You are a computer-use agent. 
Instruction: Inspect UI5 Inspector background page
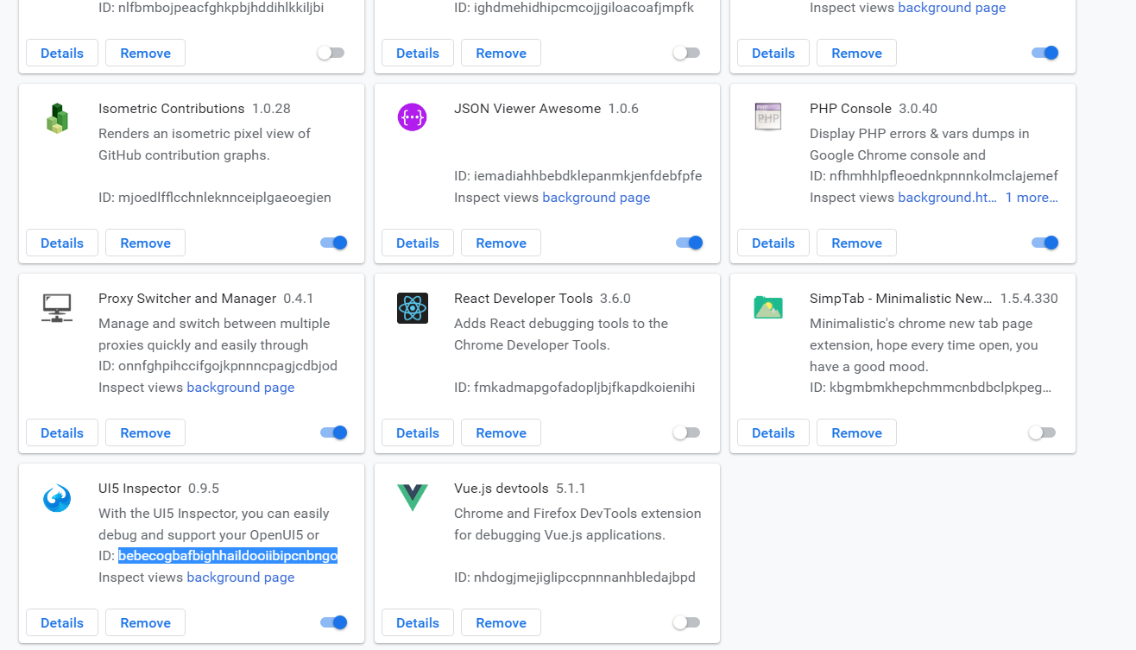pyautogui.click(x=241, y=577)
